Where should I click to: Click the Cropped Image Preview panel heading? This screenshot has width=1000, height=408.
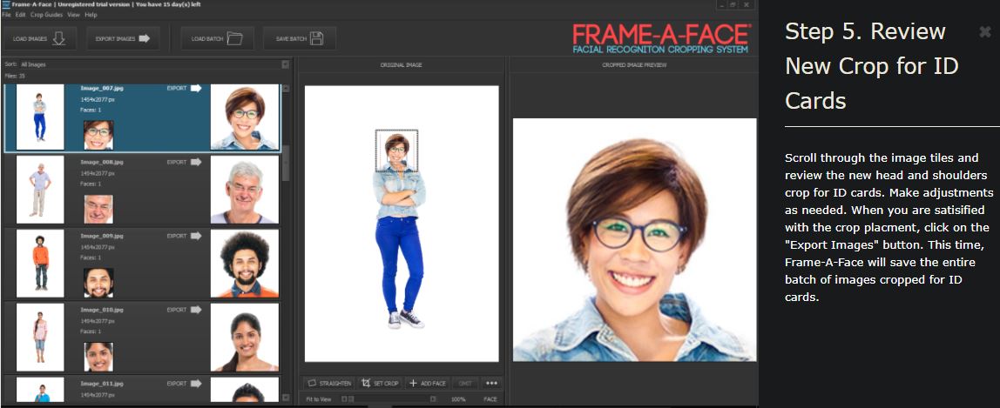pyautogui.click(x=634, y=65)
